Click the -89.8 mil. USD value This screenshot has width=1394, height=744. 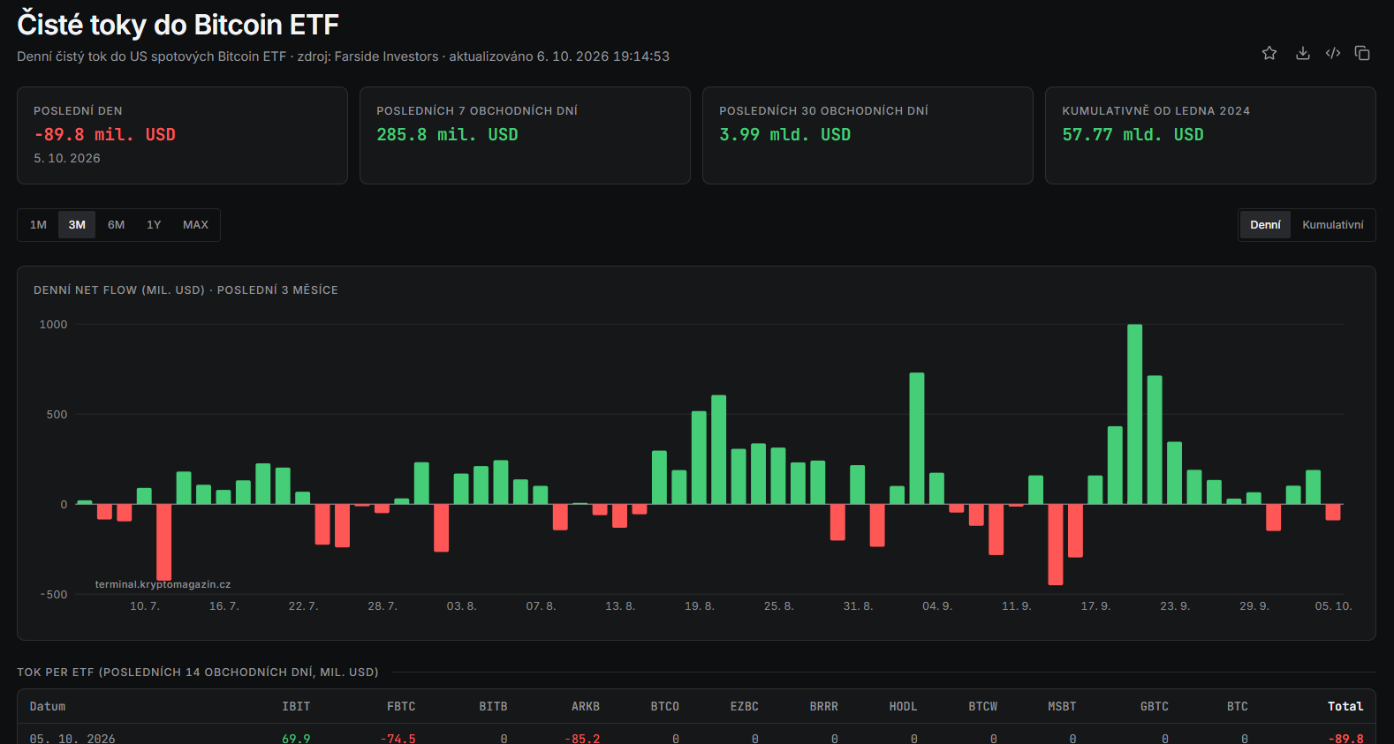click(104, 135)
